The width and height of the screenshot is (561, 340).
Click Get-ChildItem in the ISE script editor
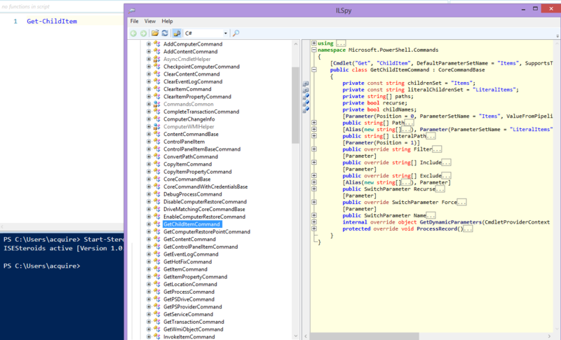(52, 22)
